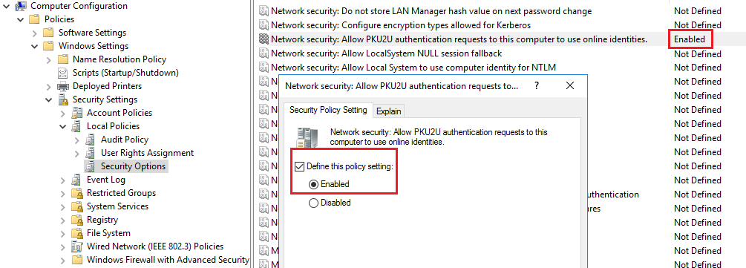
Task: Click the Wired Network (IEEE 802.3) Policies icon
Action: pos(76,246)
